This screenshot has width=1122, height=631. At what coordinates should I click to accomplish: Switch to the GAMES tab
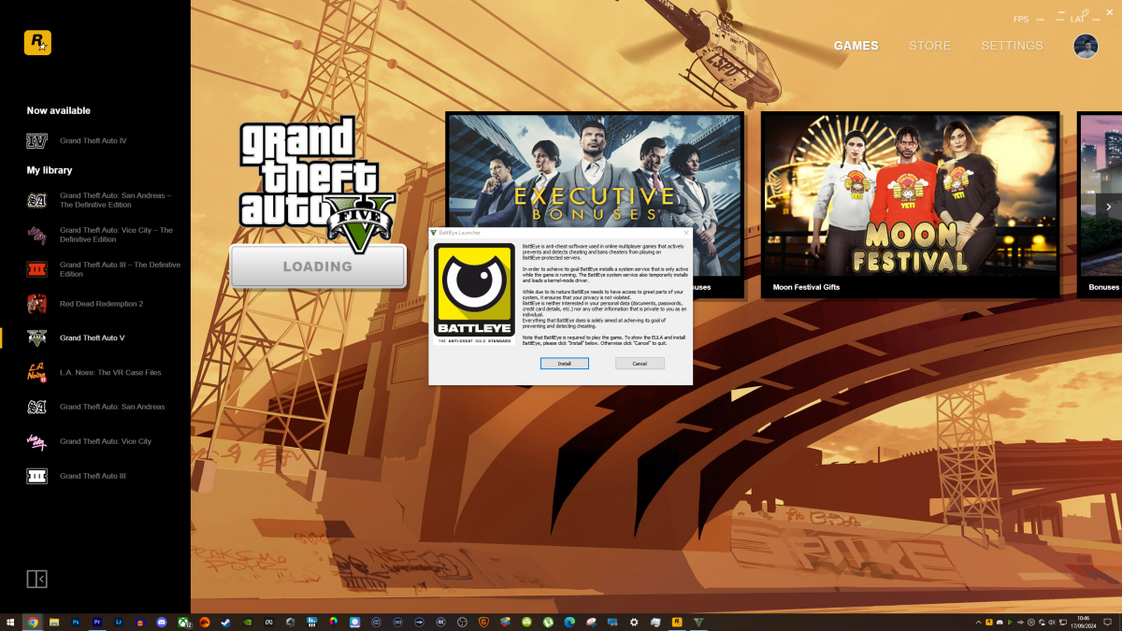click(856, 46)
